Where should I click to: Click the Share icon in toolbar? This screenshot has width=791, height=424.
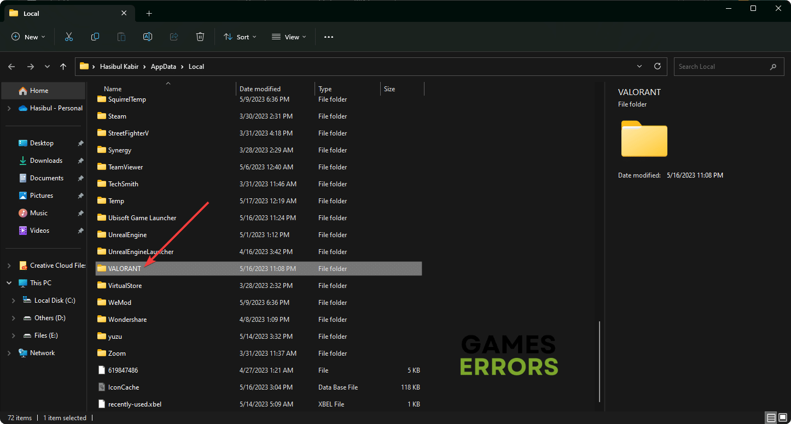(x=174, y=37)
